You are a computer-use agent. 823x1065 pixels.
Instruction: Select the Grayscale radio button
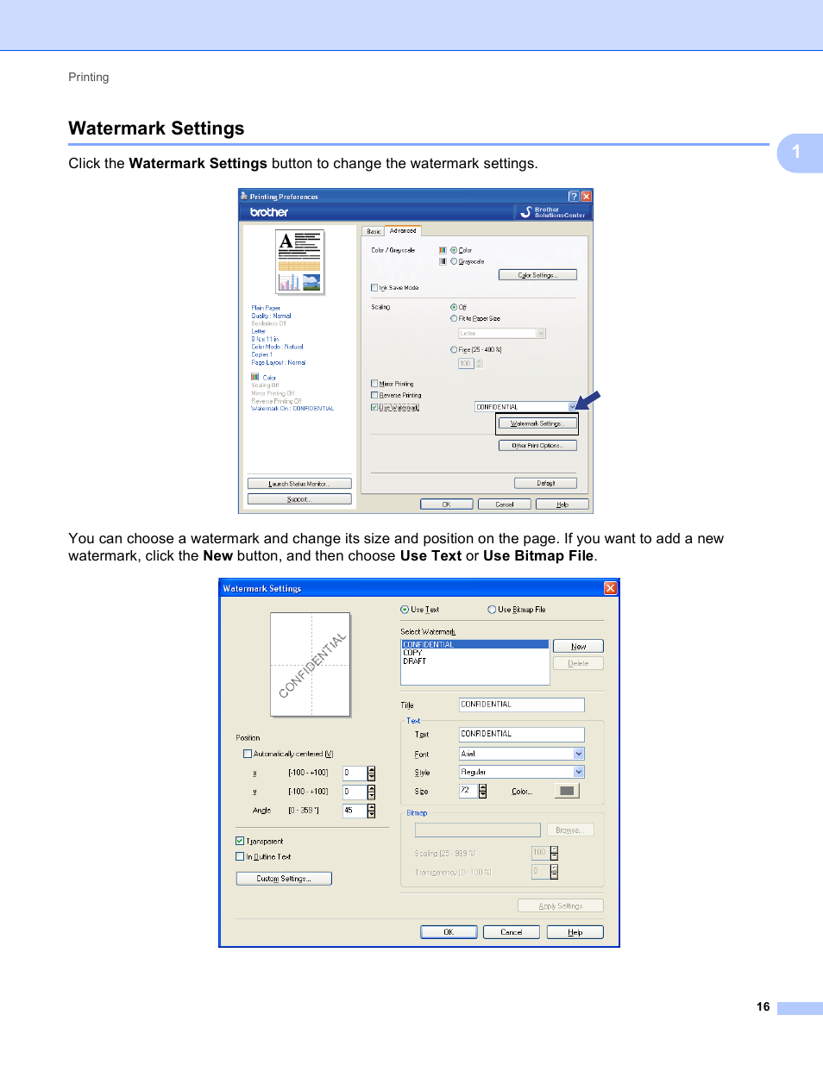[x=454, y=261]
